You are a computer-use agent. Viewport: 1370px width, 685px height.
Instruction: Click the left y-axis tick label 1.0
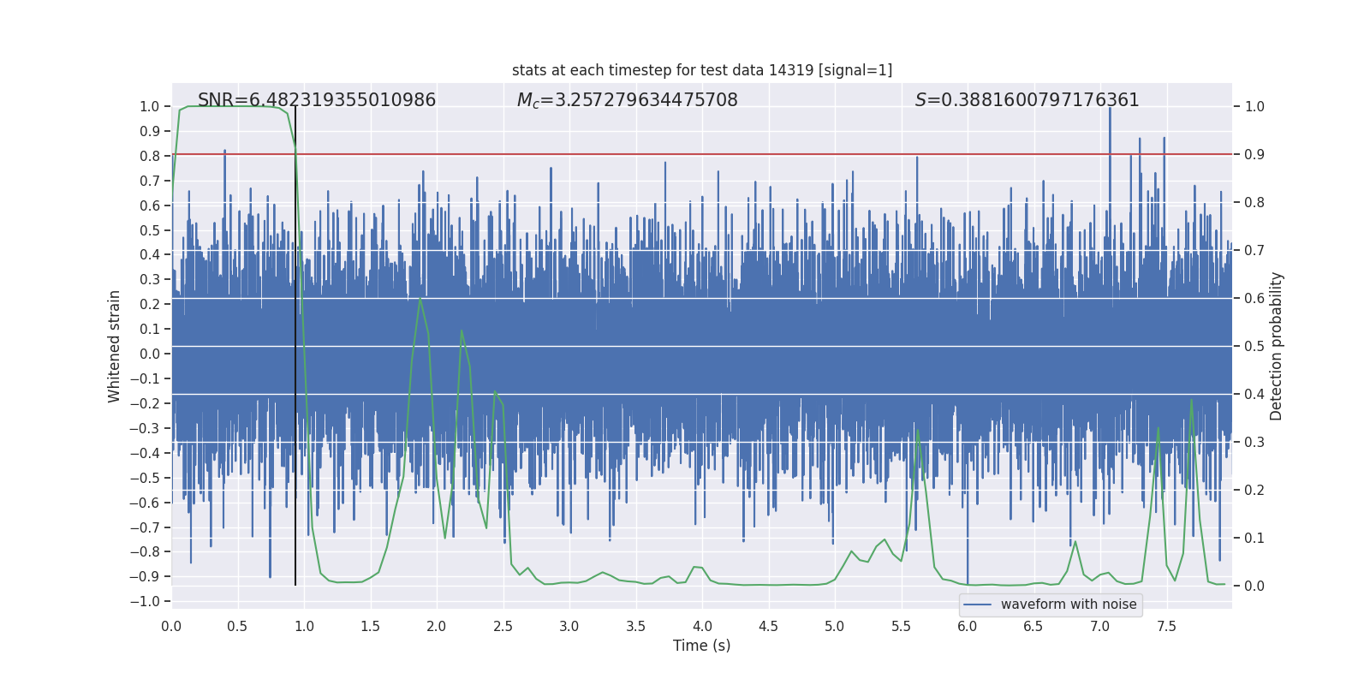coord(150,107)
